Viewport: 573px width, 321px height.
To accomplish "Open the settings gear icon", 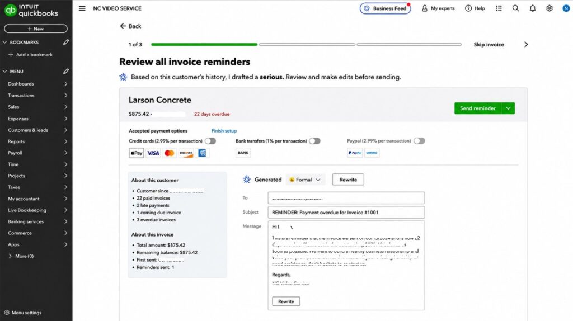I will [x=549, y=8].
